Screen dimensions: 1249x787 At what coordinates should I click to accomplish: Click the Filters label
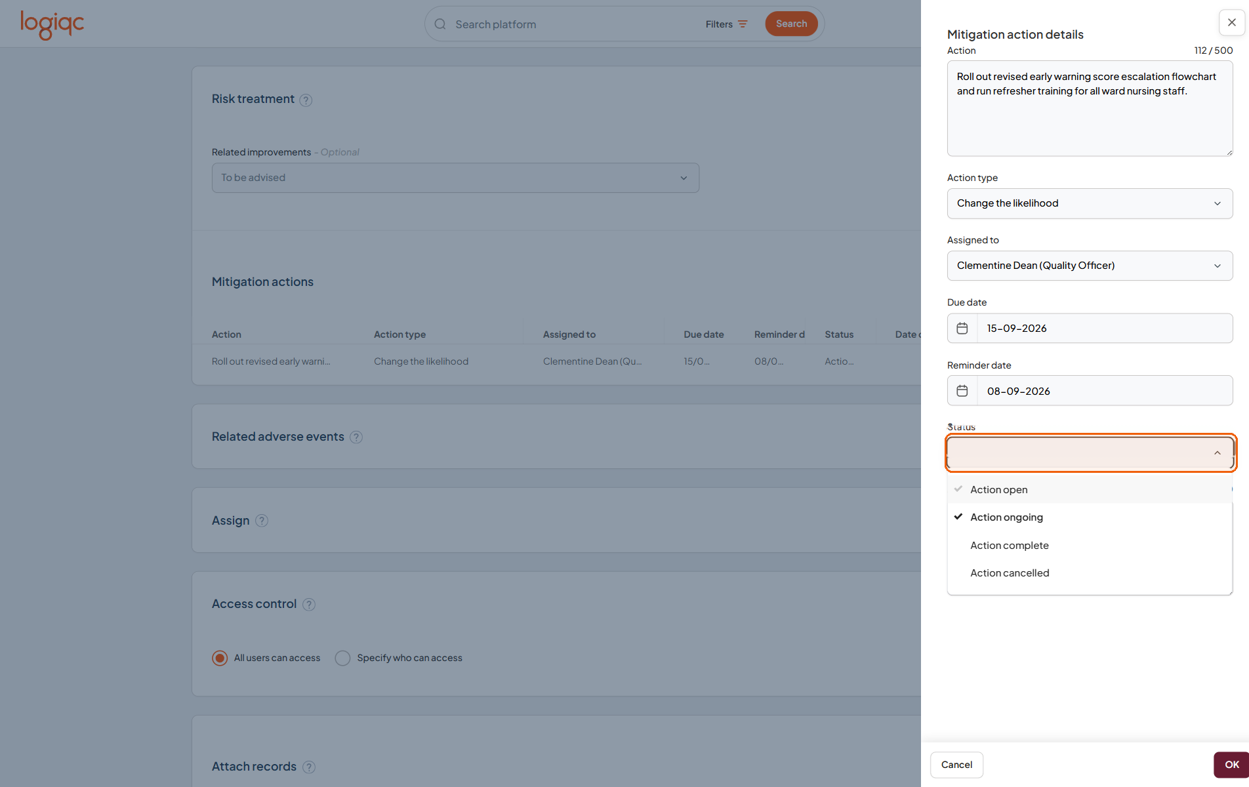[719, 24]
